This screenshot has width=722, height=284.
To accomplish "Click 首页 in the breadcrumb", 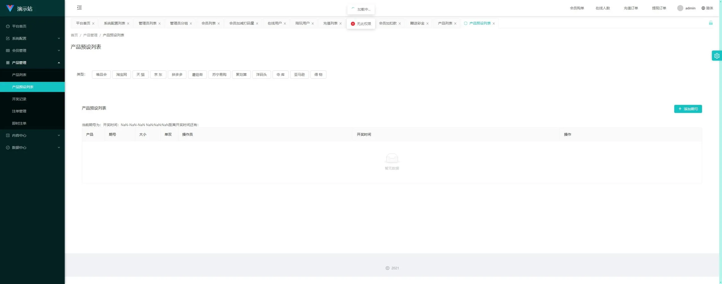I will pyautogui.click(x=74, y=35).
